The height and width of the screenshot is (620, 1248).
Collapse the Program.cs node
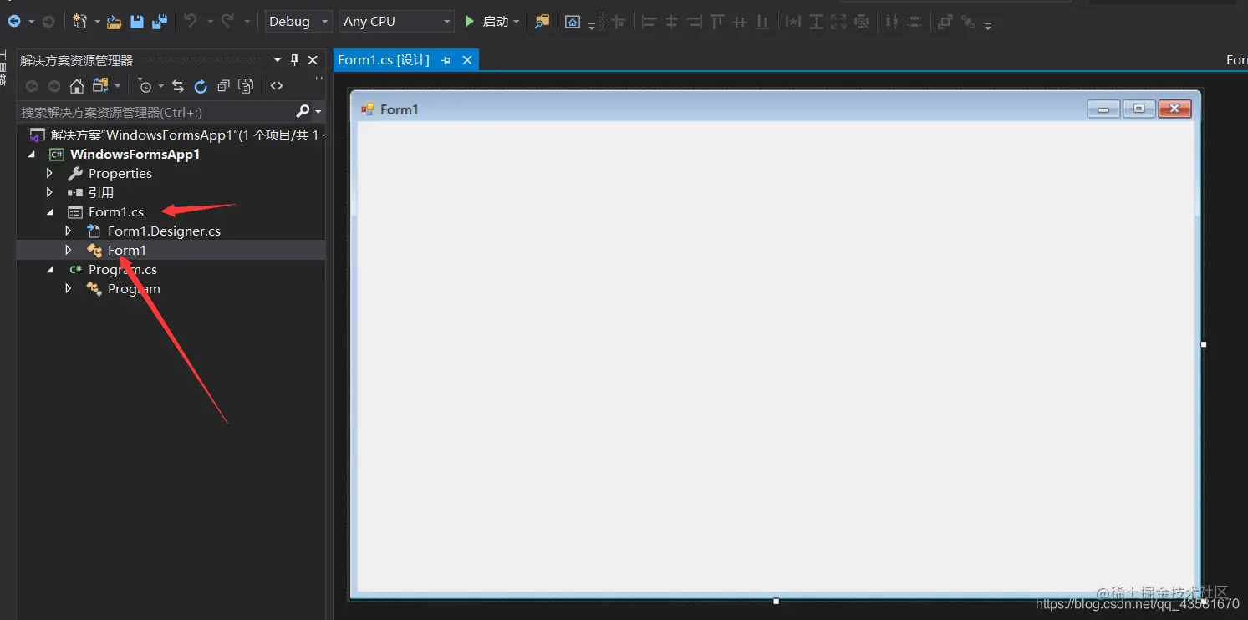(x=50, y=270)
